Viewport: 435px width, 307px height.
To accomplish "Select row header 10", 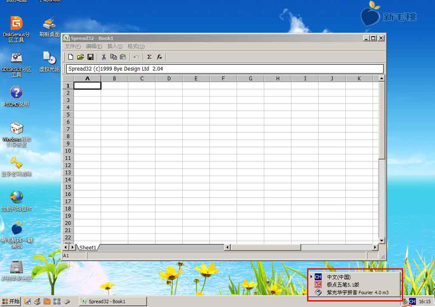I will (68, 151).
